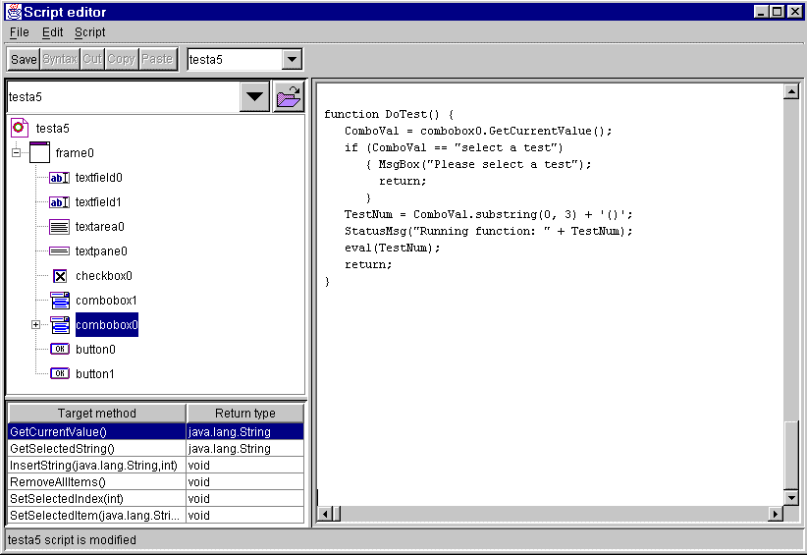Expand the combobox0 tree node
Screen dimensions: 807x555
point(36,325)
